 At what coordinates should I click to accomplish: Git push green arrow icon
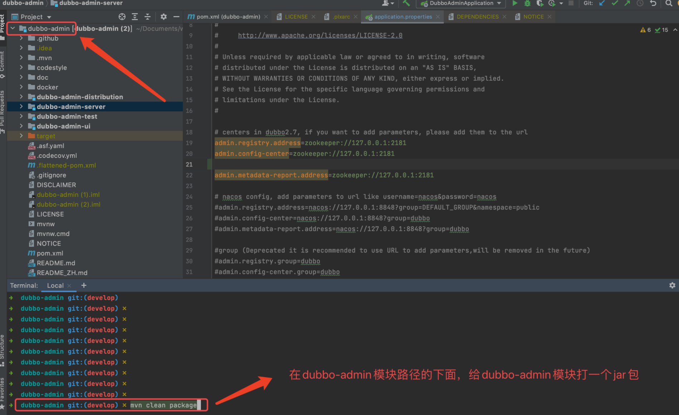click(x=627, y=3)
